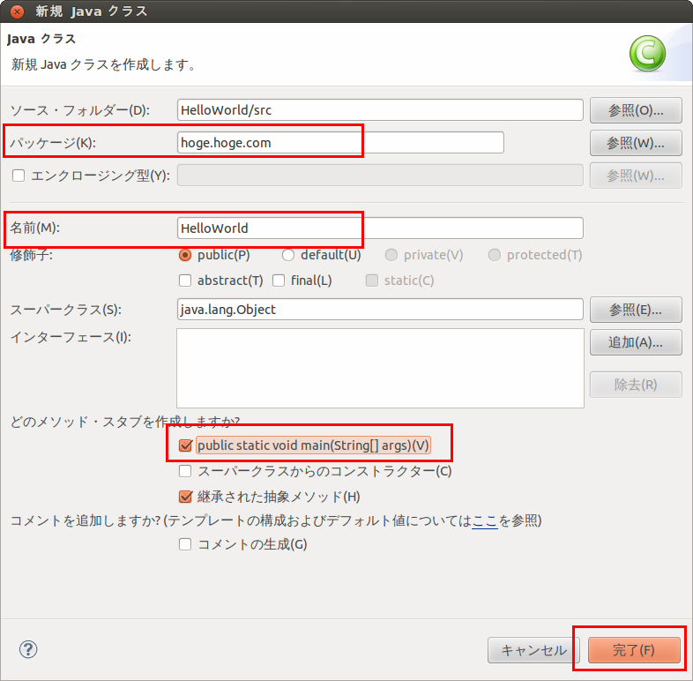Open the ここ link for template settings

point(485,521)
